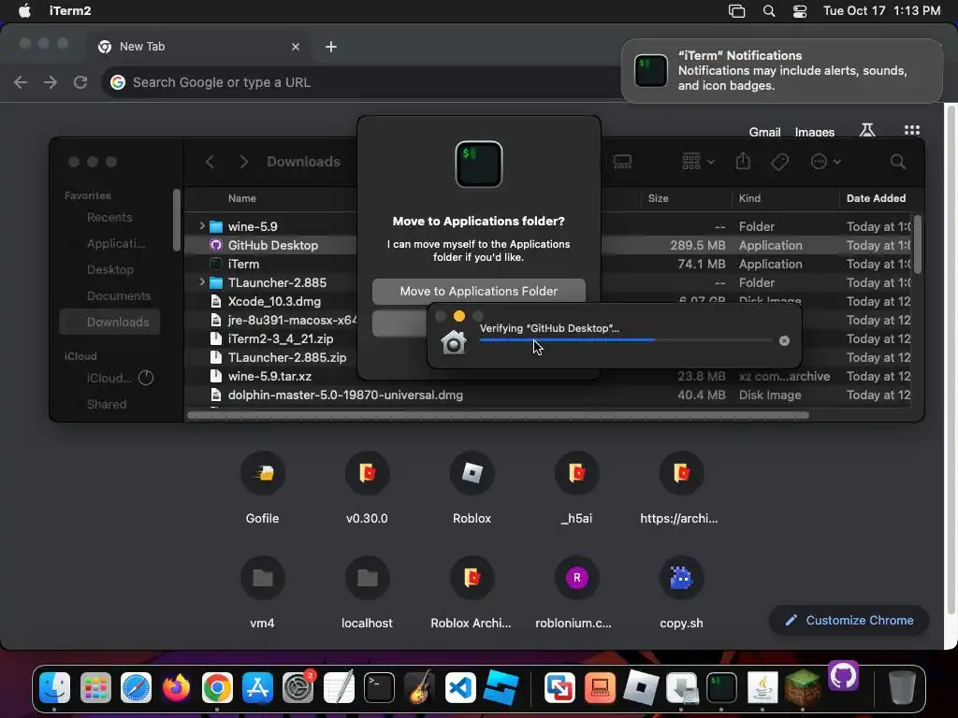Open the Images link
Viewport: 958px width, 718px height.
point(815,132)
